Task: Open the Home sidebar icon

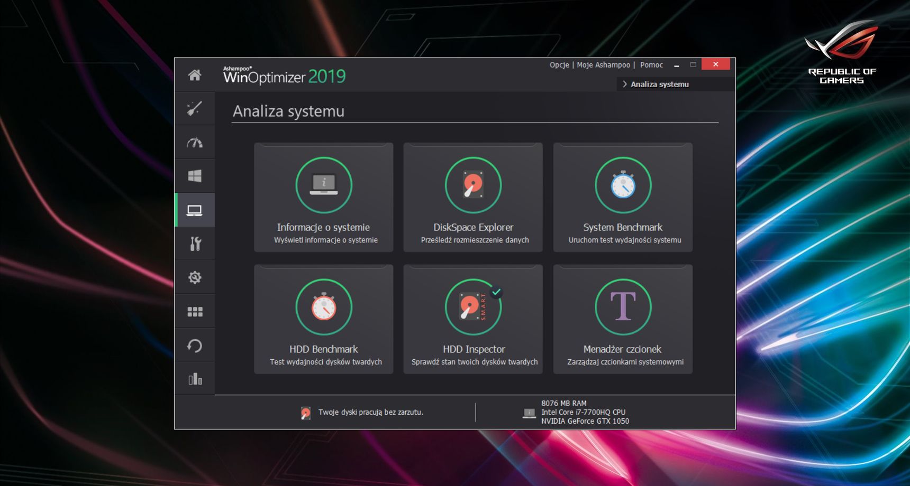Action: coord(195,75)
